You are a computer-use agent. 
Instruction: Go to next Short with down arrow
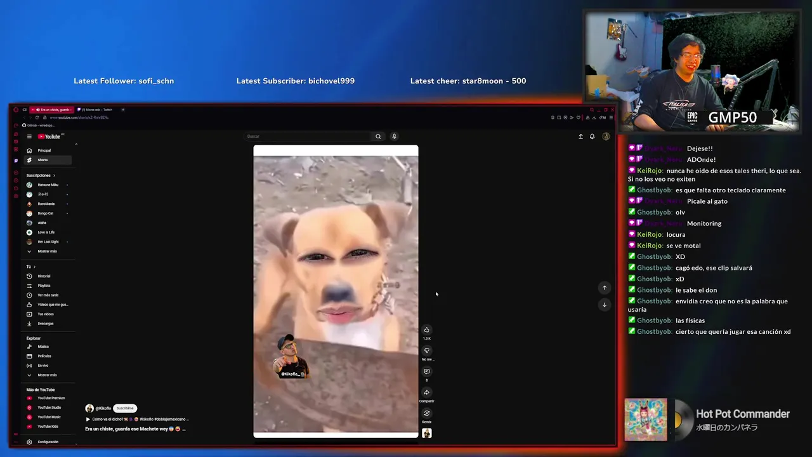605,305
